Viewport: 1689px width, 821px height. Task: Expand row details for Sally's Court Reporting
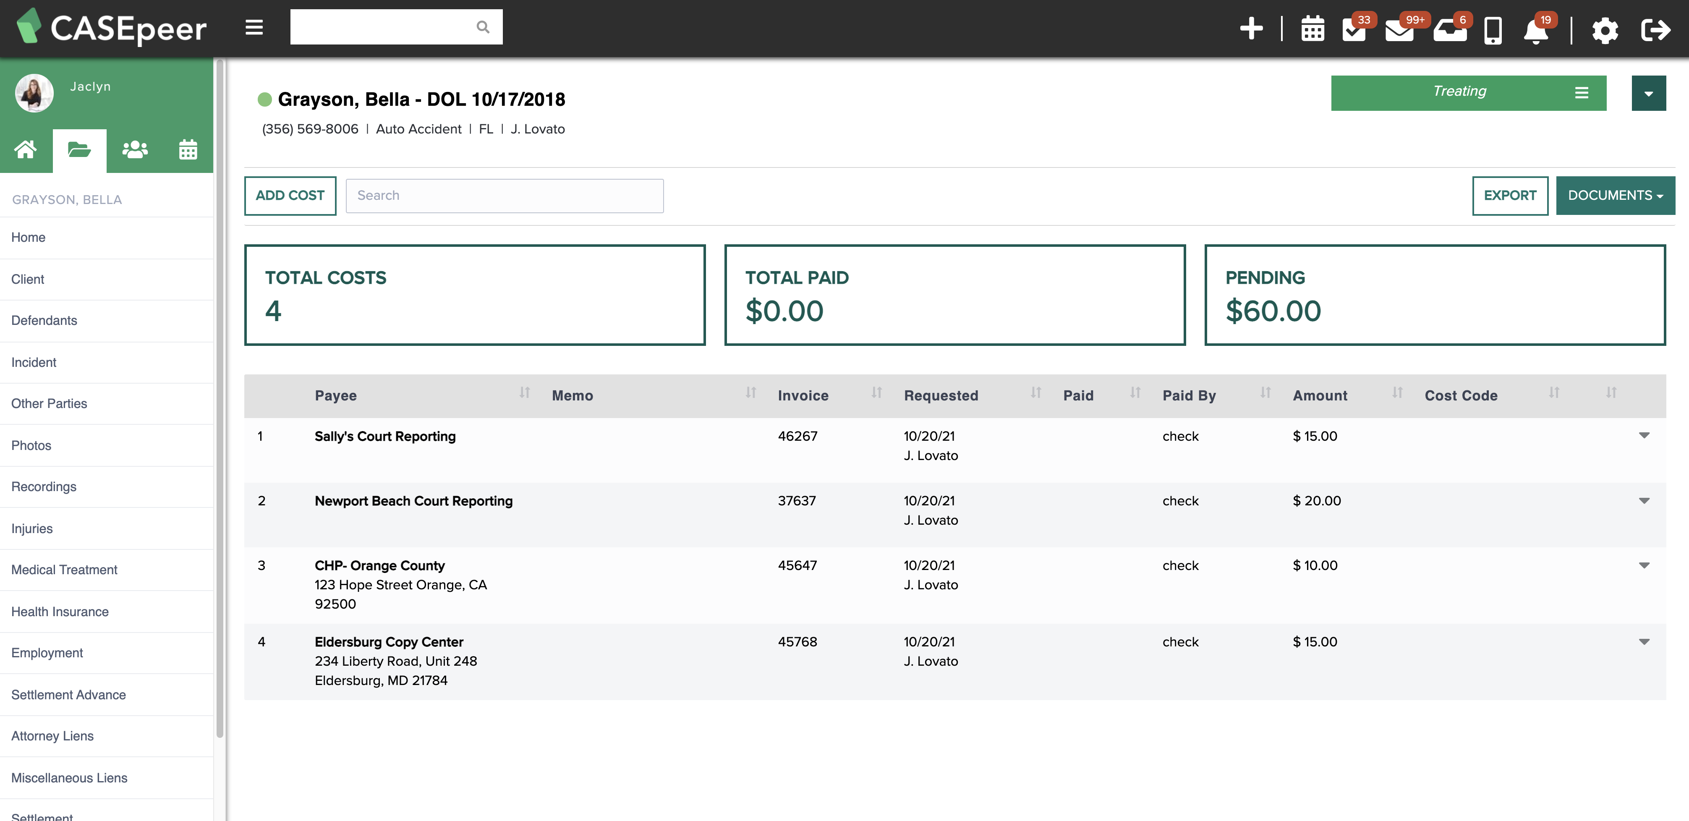coord(1644,435)
